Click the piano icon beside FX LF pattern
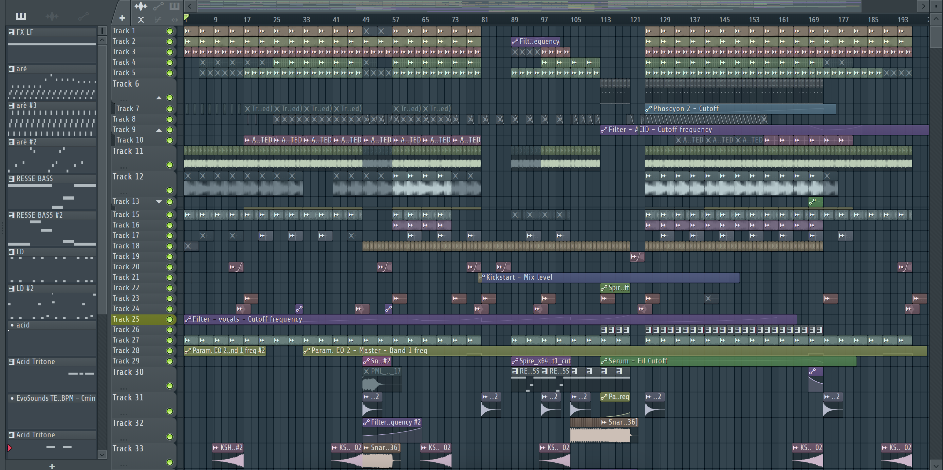The width and height of the screenshot is (943, 470). 12,32
